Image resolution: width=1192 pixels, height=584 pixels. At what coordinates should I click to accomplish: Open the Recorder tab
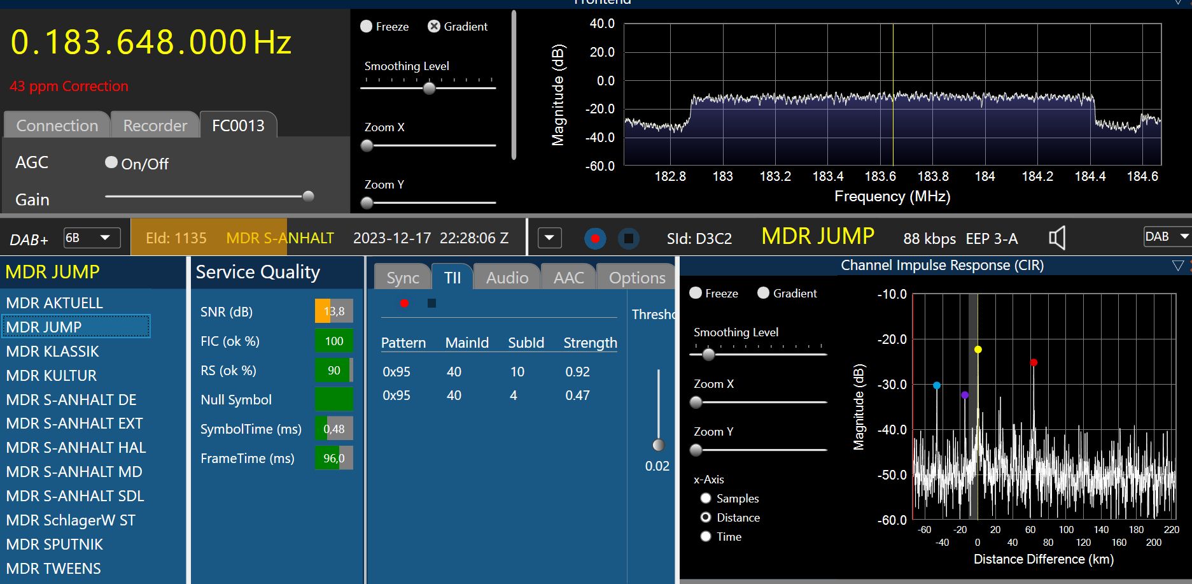click(x=155, y=125)
